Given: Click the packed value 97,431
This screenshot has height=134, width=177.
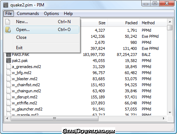Looking at the screenshot, I should pos(131,97).
